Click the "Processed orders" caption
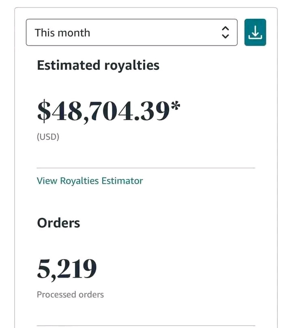Viewport: 292px width, 328px height. (x=70, y=294)
